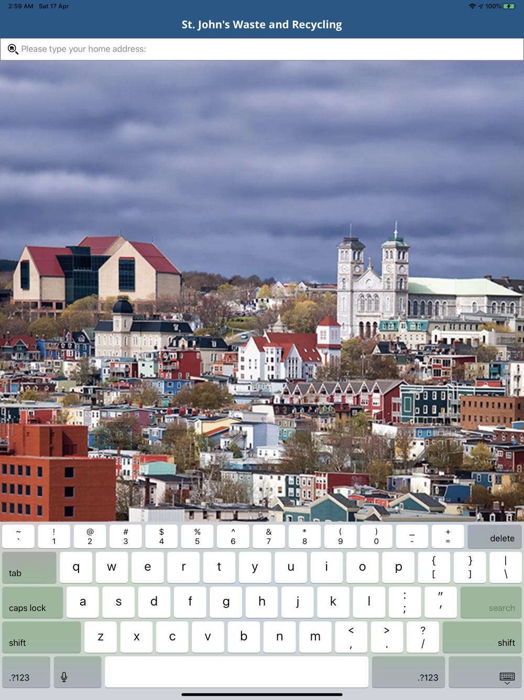The image size is (524, 700).
Task: Tap the period greater-than key
Action: tap(387, 637)
